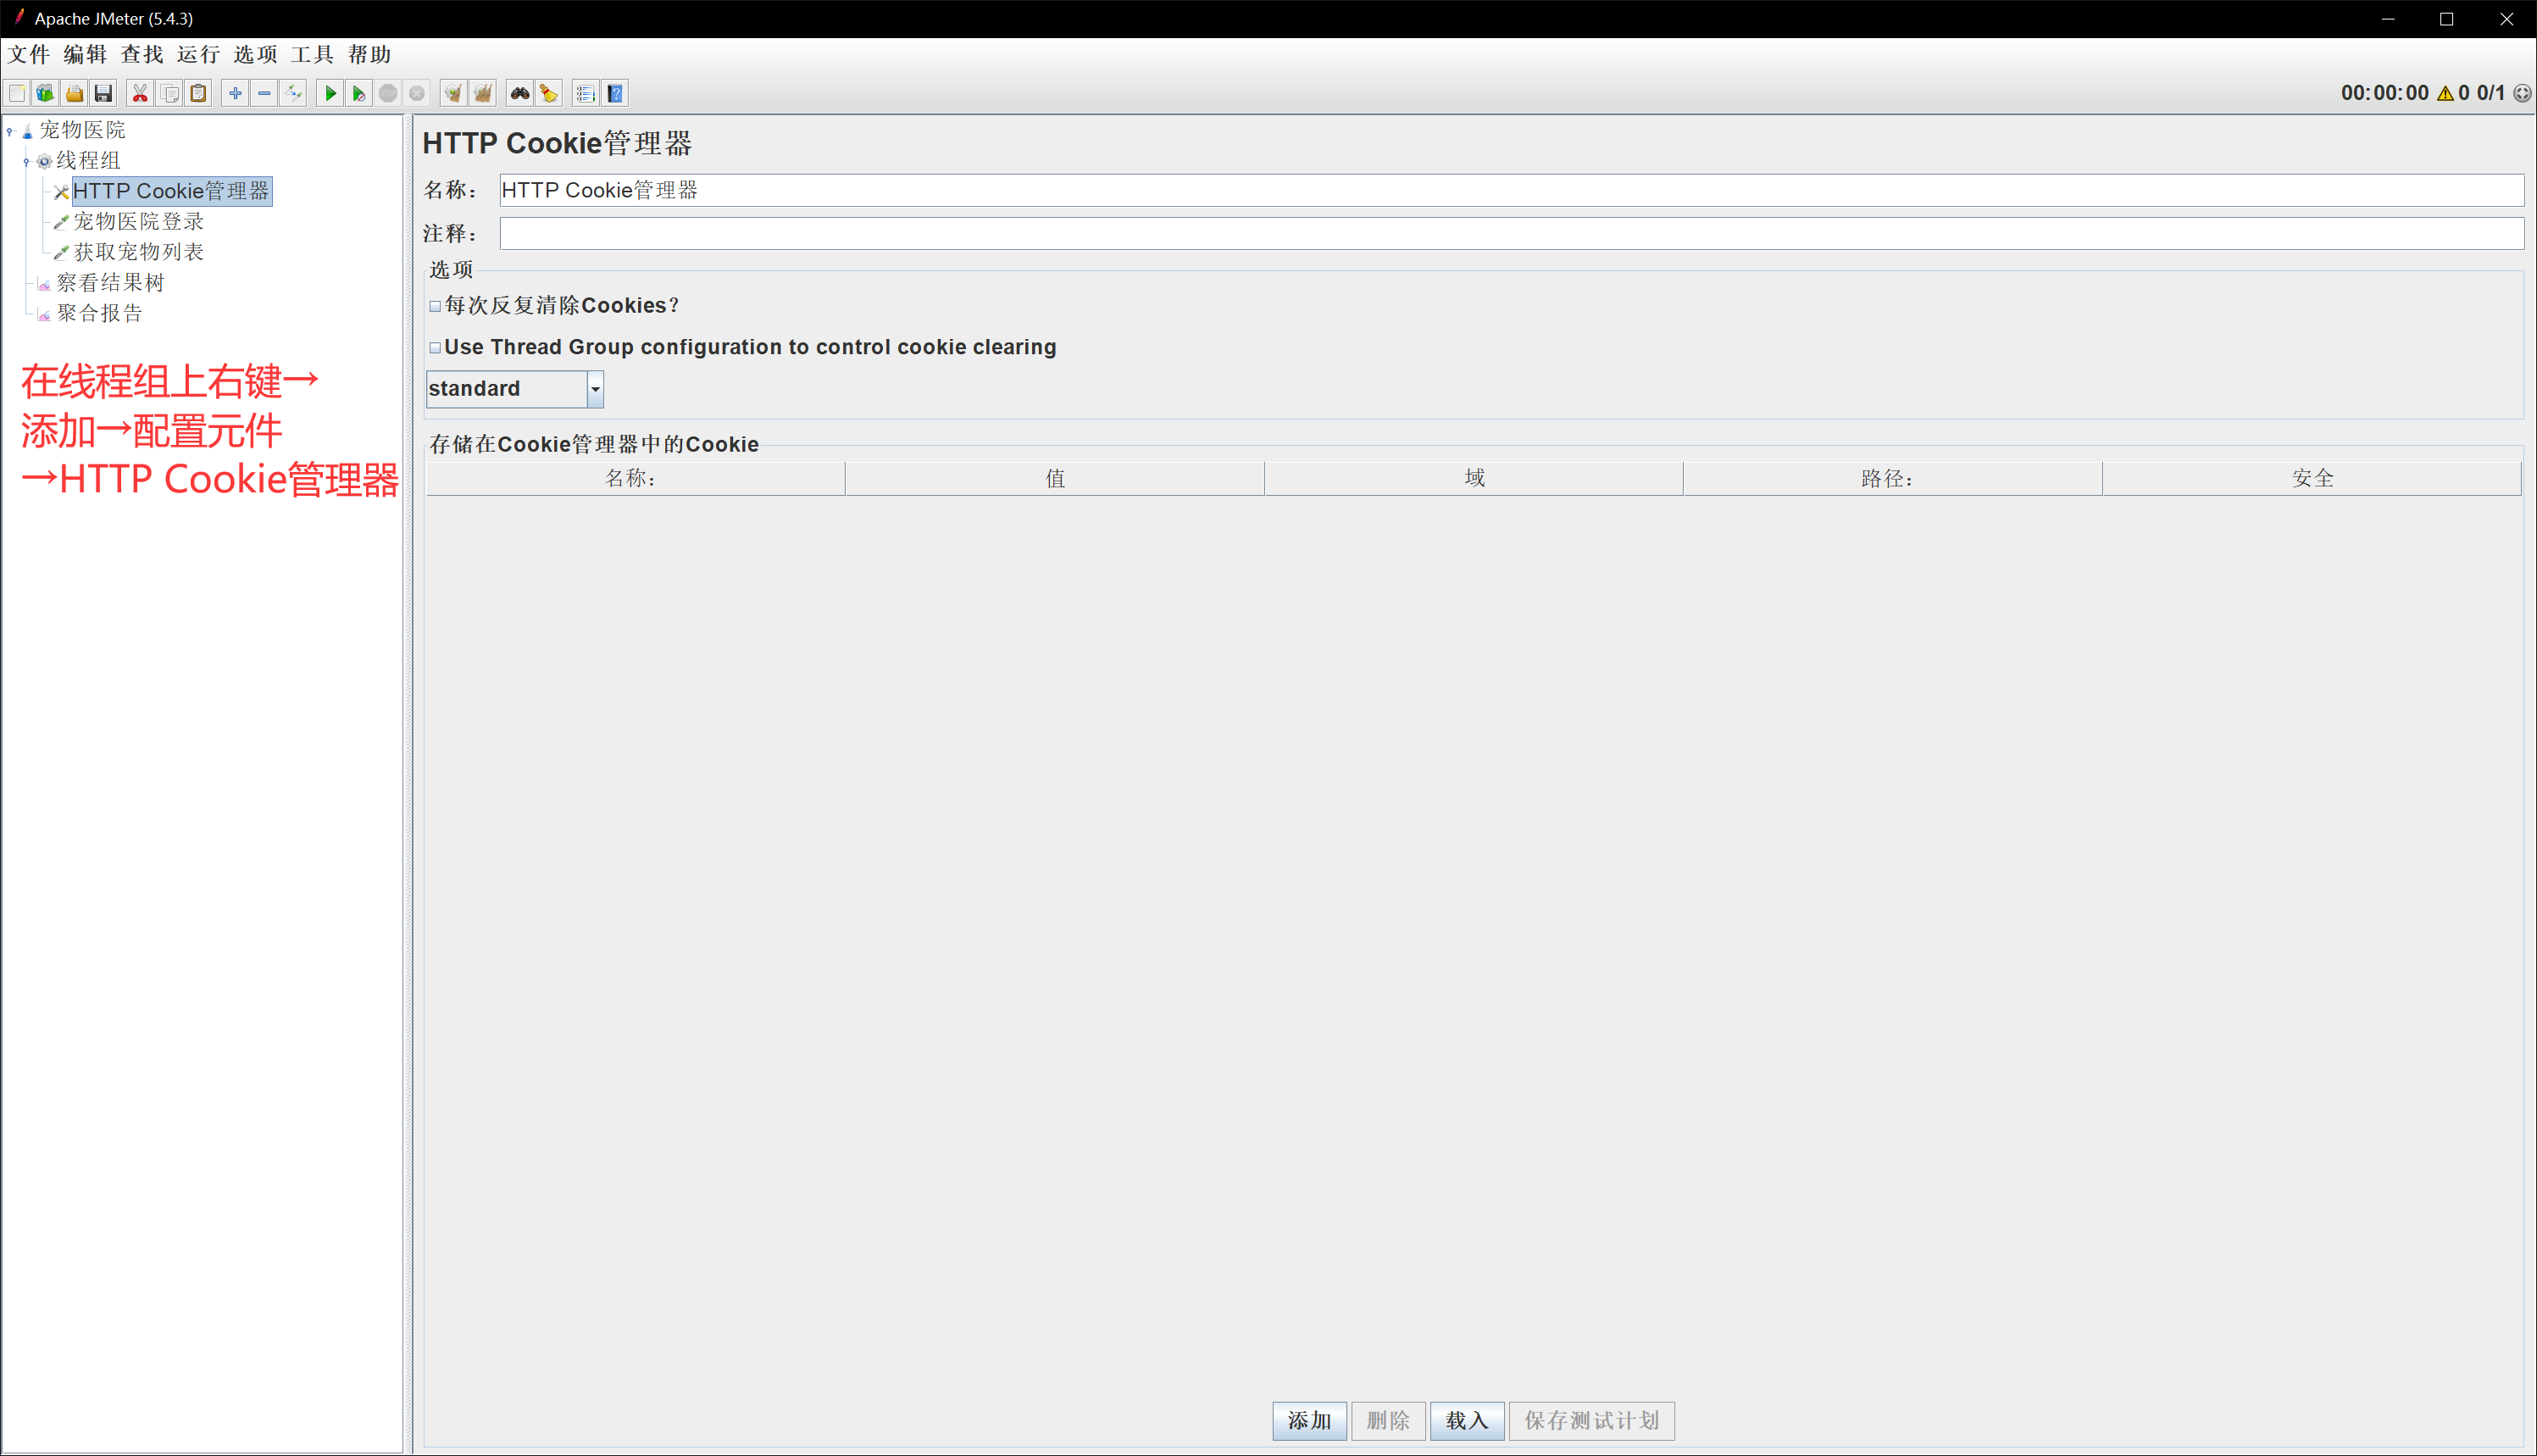
Task: Enable 每次反复清除Cookies checkbox
Action: tap(435, 306)
